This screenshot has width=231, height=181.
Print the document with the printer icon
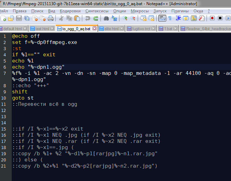click(x=51, y=19)
